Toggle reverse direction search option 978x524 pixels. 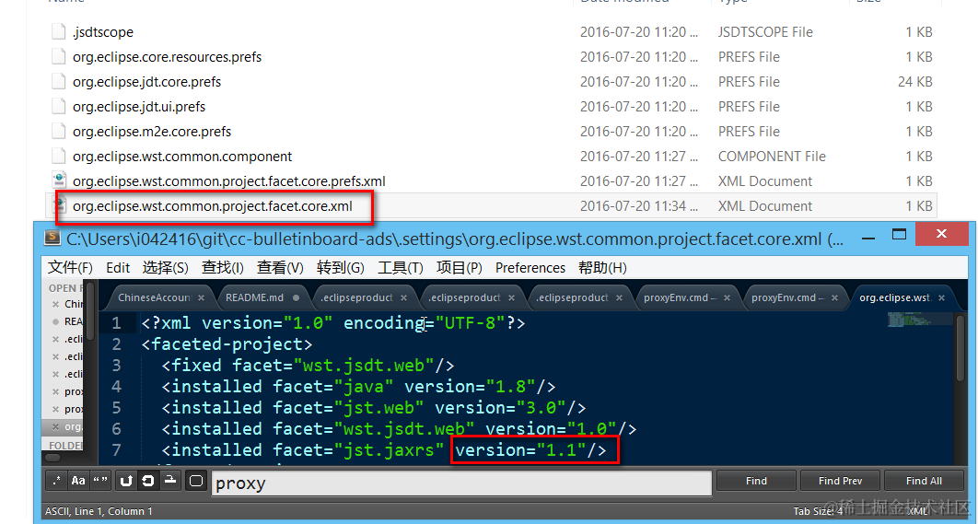coord(126,481)
